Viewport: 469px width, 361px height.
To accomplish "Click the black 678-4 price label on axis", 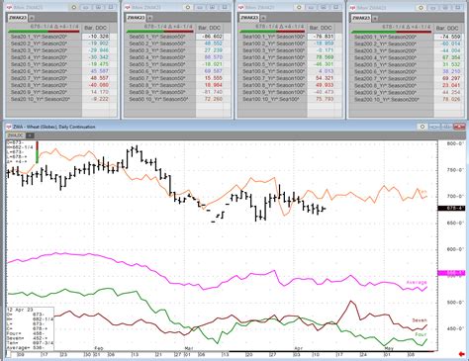I will point(451,208).
